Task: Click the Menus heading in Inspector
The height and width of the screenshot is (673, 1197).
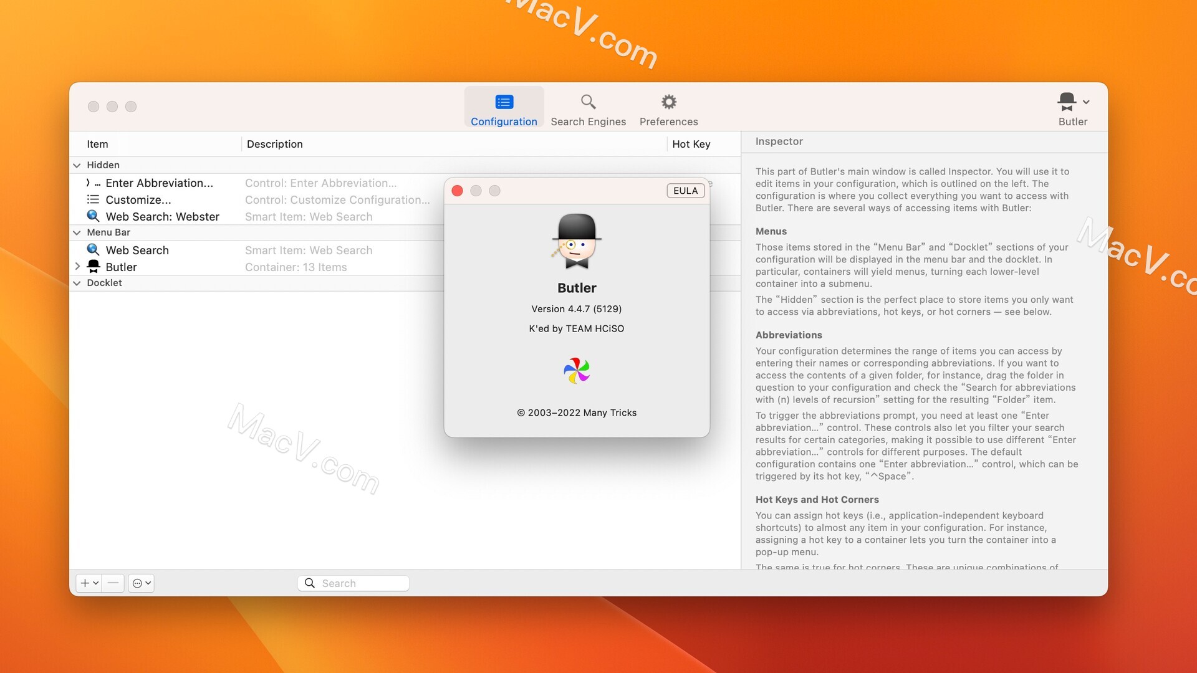Action: click(771, 231)
